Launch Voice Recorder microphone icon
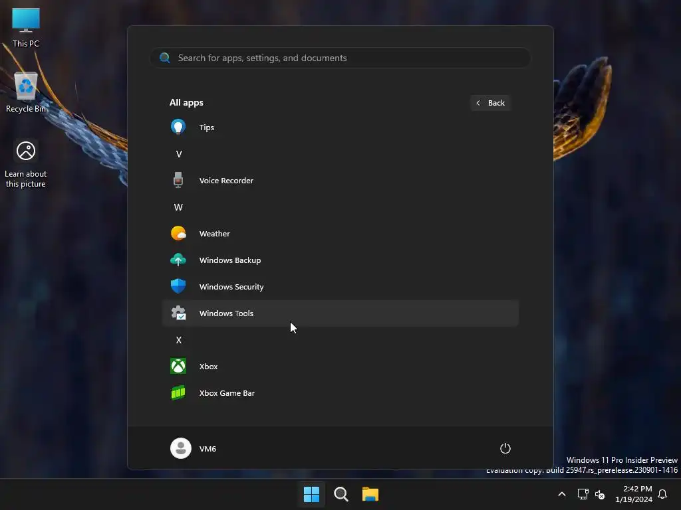 point(178,180)
